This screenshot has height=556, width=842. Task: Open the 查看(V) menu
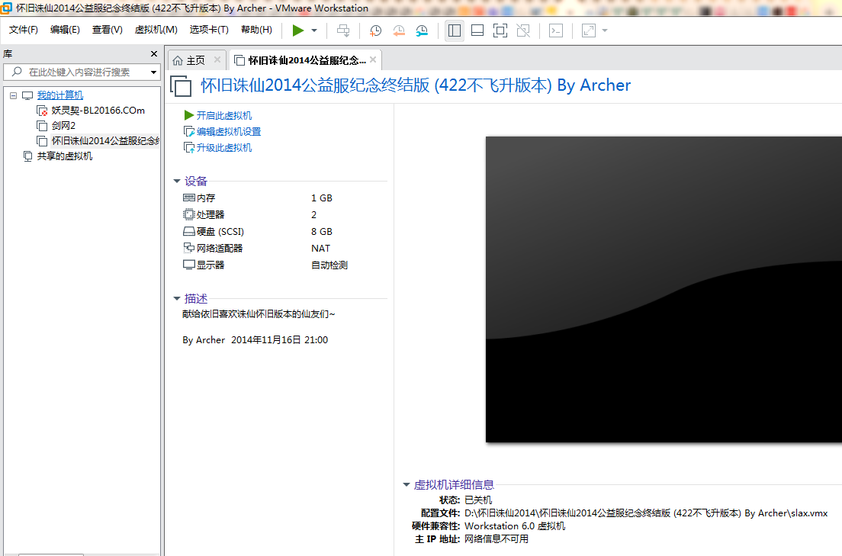click(x=107, y=30)
